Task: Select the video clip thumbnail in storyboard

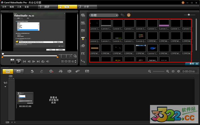Action: point(25,98)
